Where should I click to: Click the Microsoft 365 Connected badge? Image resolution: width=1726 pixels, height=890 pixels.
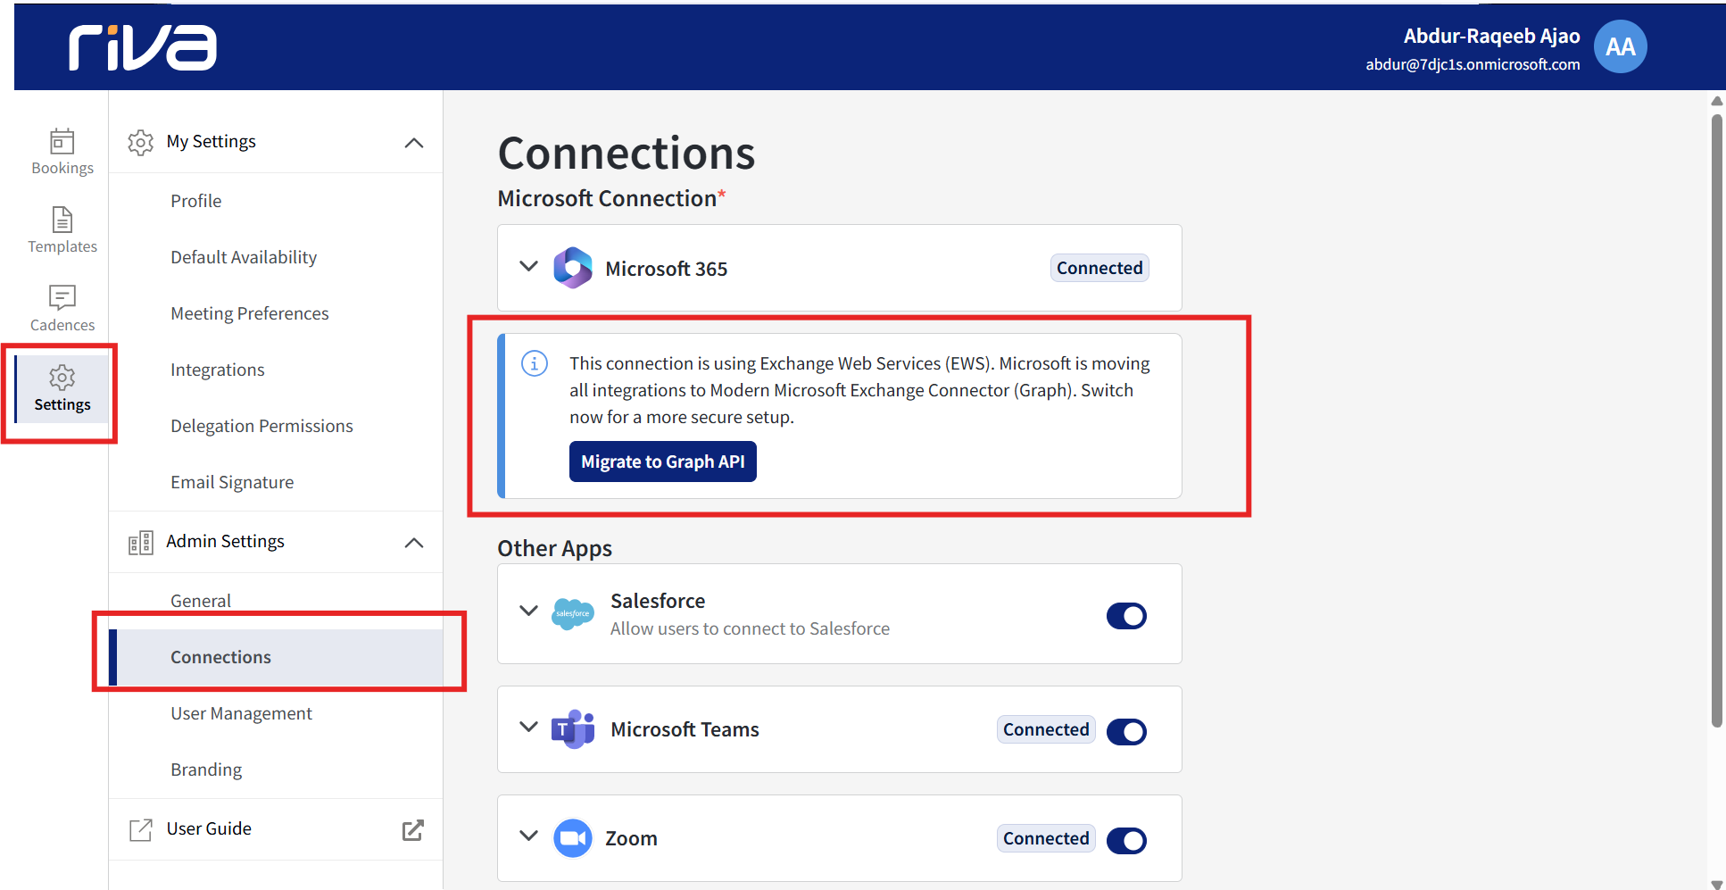point(1099,268)
